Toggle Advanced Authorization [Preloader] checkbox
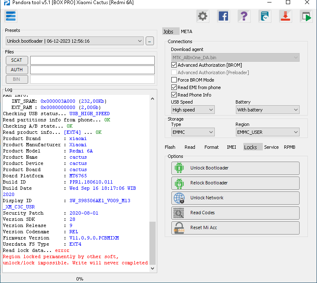Screen dimensions: 317x283 (x=174, y=73)
